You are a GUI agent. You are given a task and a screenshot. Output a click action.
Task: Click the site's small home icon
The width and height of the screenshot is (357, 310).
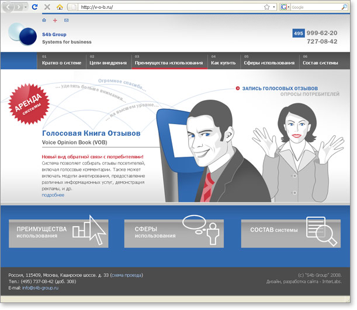[44, 20]
